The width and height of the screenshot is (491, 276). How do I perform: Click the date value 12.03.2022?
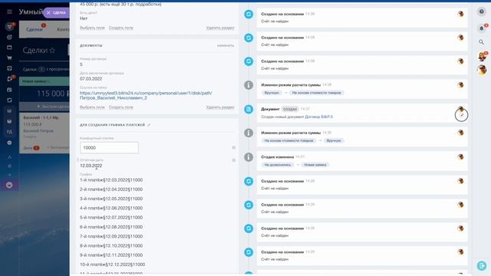(x=91, y=166)
